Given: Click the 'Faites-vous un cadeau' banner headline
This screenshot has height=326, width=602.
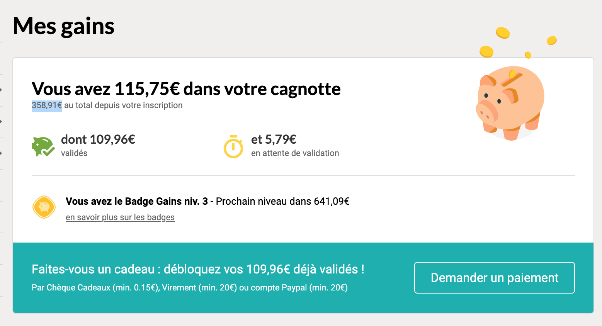Looking at the screenshot, I should pyautogui.click(x=198, y=269).
